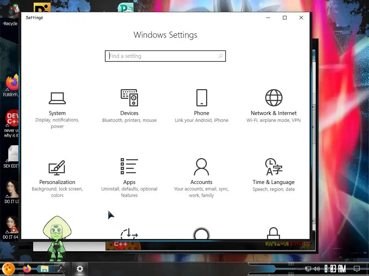Click the background window's scrollbar down arrow
Viewport: 369px width, 276px height.
click(x=313, y=221)
